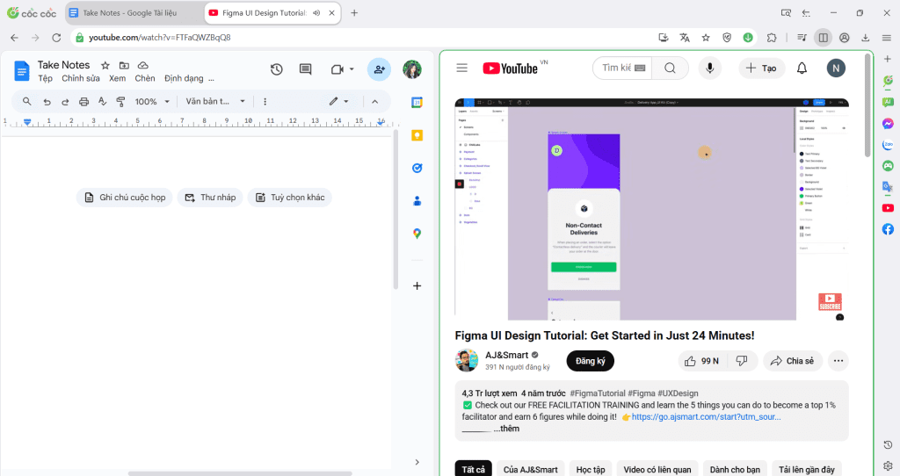Select the paint format roller tool
900x476 pixels.
120,102
